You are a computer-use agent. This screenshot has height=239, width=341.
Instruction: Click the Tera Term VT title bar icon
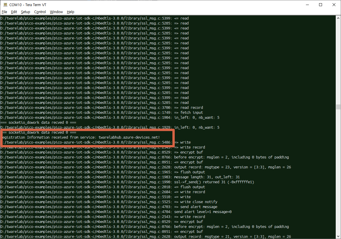click(x=6, y=5)
